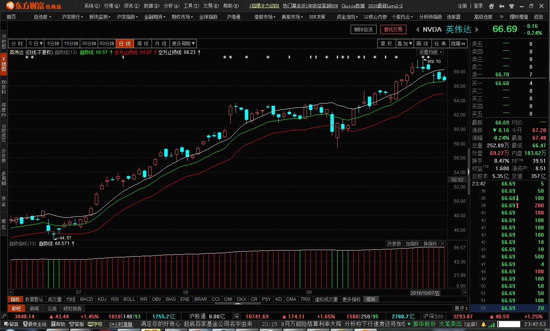Show next stock with right arrow beside 英伟达
This screenshot has height=331, width=550.
477,29
